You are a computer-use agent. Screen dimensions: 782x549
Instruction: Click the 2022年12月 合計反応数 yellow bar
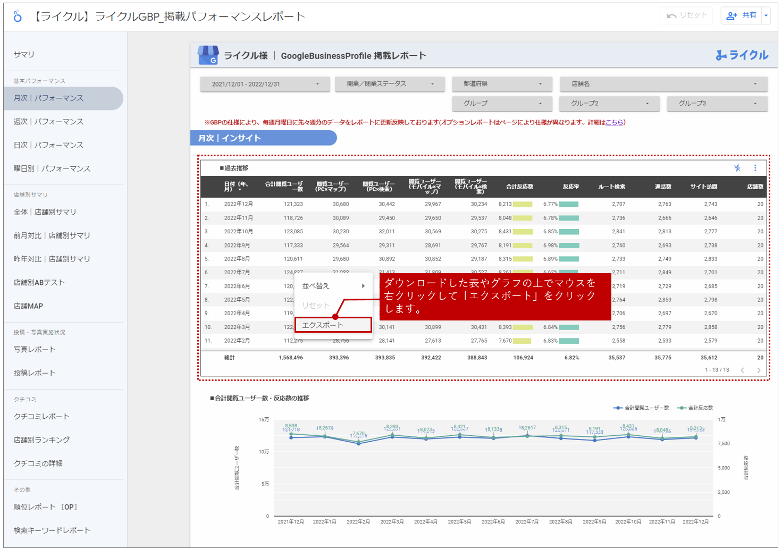(x=522, y=204)
